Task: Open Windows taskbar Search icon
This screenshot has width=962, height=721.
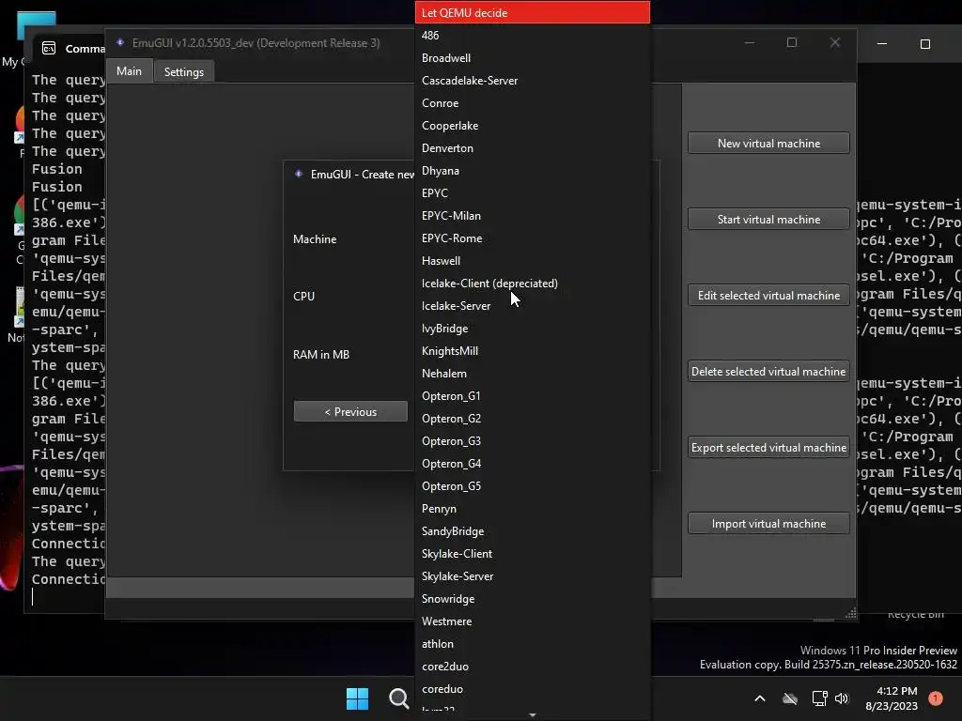Action: 398,698
